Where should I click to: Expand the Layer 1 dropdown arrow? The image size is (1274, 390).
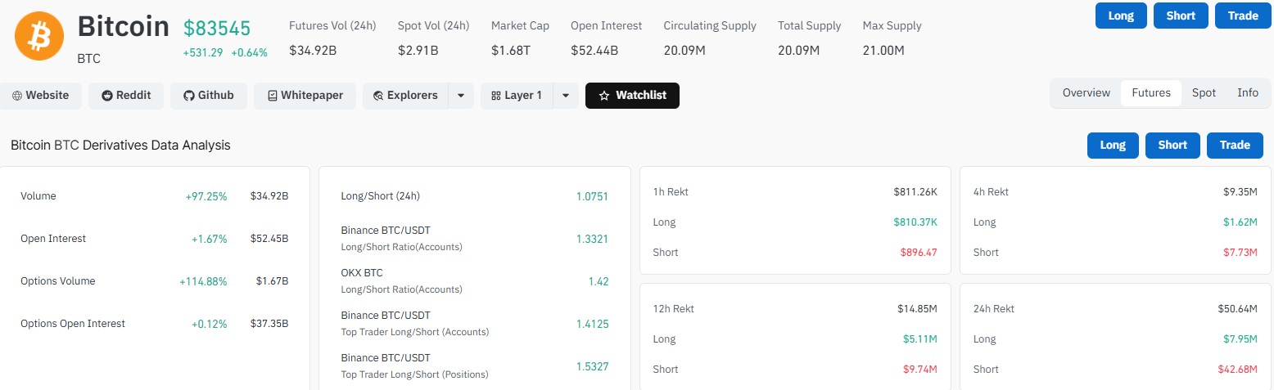(566, 96)
